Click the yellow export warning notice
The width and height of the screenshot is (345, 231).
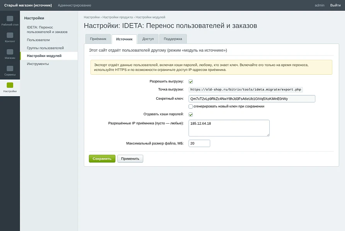pos(211,67)
